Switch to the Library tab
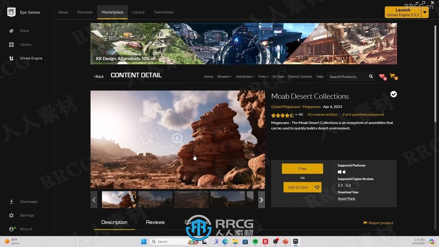Screen dimensions: 439x247 139,12
